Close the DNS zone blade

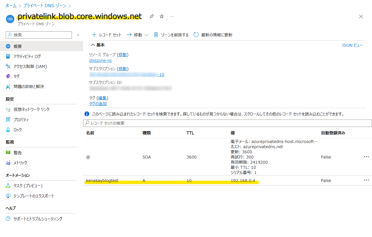click(361, 17)
